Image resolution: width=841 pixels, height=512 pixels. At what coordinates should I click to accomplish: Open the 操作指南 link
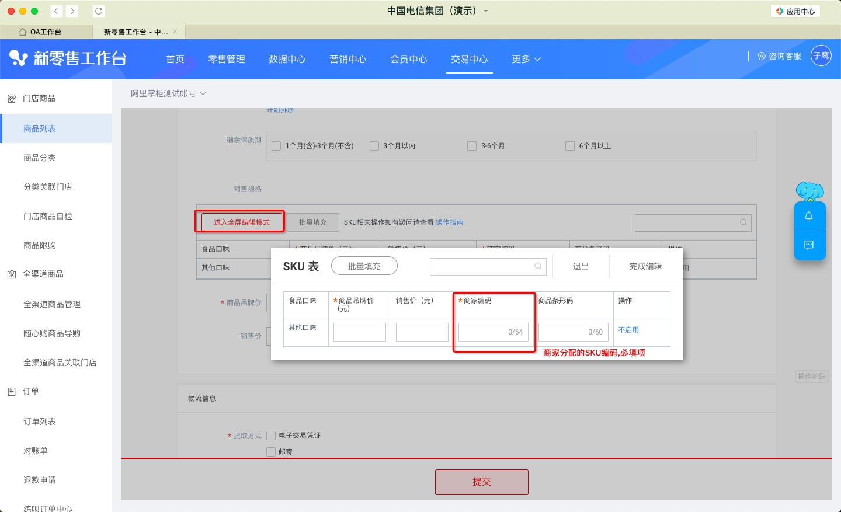pos(450,222)
